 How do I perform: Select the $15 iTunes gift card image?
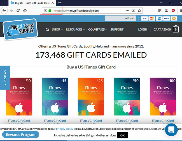pyautogui.click(x=55, y=96)
